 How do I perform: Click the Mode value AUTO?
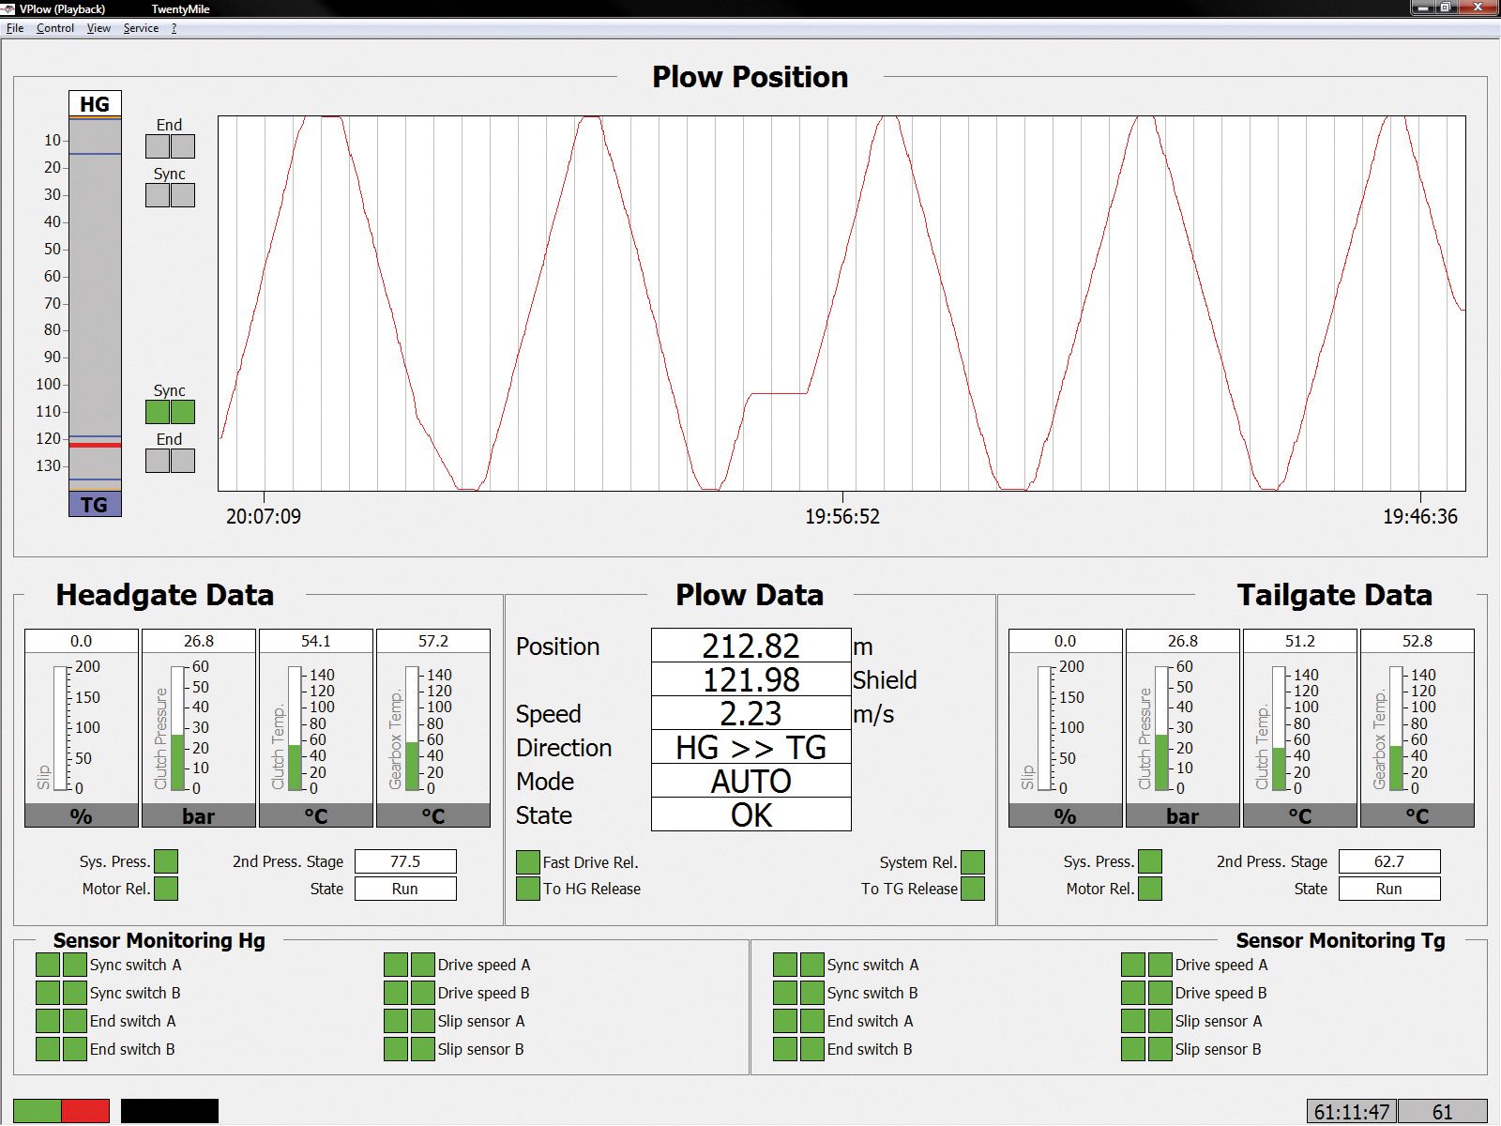pyautogui.click(x=751, y=781)
